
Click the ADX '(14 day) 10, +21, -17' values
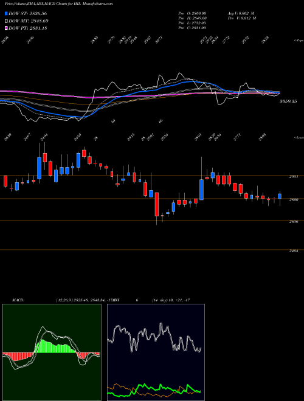click(x=171, y=300)
